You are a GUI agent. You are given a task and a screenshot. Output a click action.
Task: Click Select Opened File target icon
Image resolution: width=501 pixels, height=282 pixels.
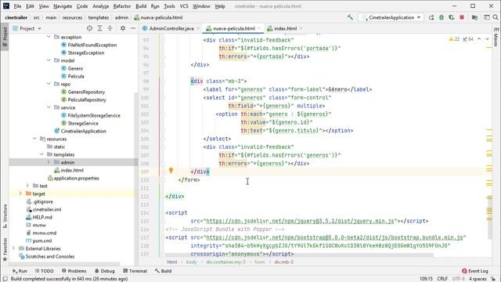click(x=89, y=28)
